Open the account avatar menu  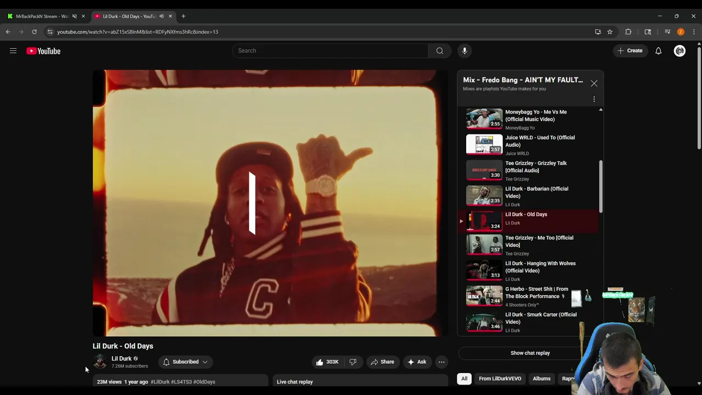pos(680,51)
